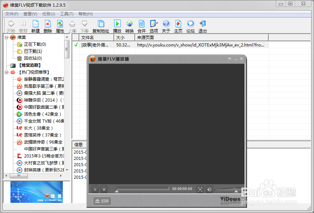Open 最强大脑 第二季 recommended video

click(40, 93)
